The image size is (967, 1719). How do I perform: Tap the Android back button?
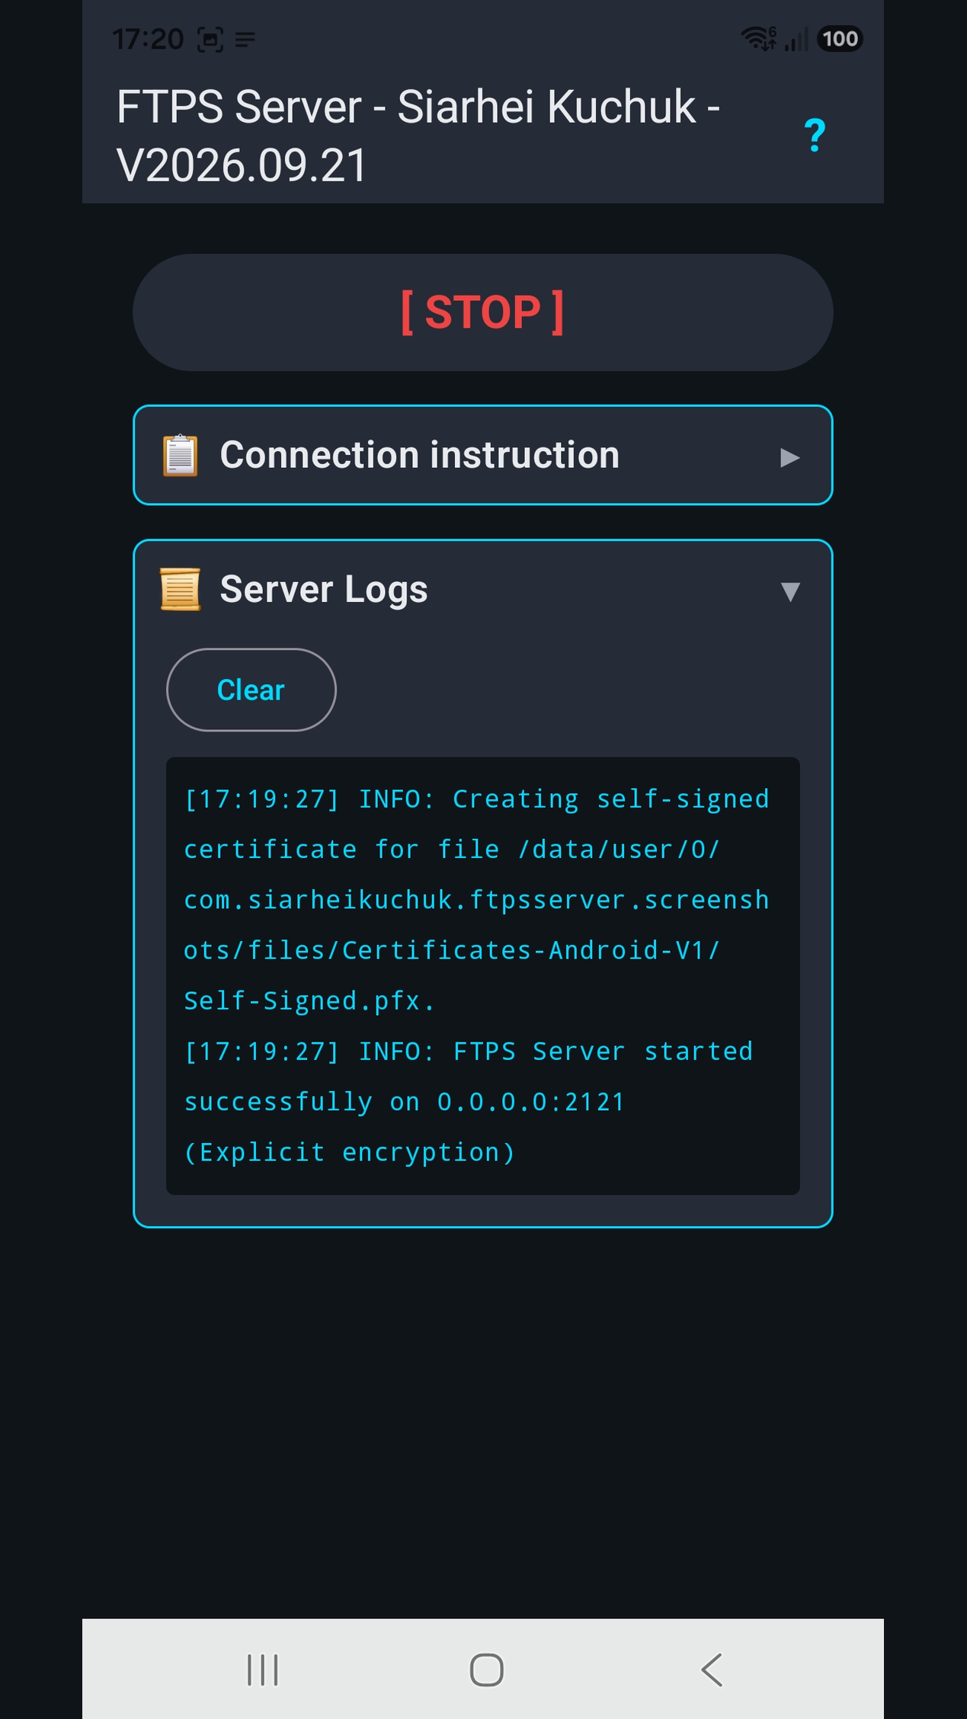coord(711,1670)
